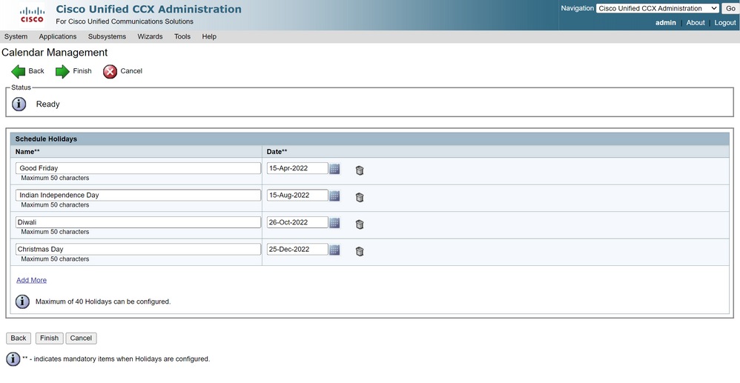Screen dimensions: 740x383
Task: Click the Logout link
Action: (x=725, y=23)
